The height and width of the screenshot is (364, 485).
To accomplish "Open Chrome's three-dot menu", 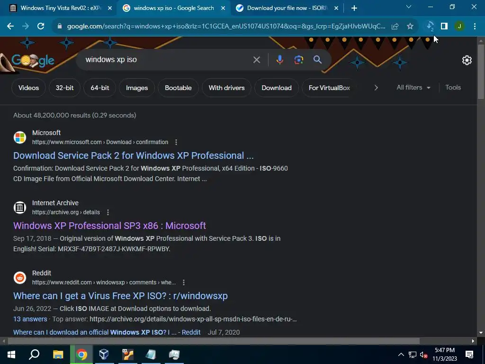I will tap(475, 27).
